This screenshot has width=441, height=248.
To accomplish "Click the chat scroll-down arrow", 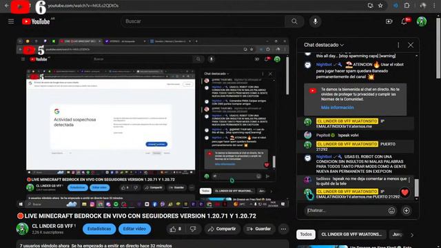I will coord(416,199).
